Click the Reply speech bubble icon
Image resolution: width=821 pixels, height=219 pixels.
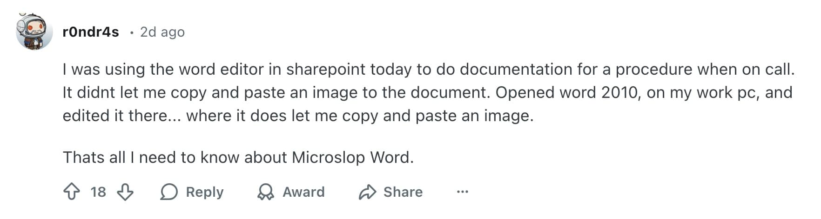[x=169, y=192]
